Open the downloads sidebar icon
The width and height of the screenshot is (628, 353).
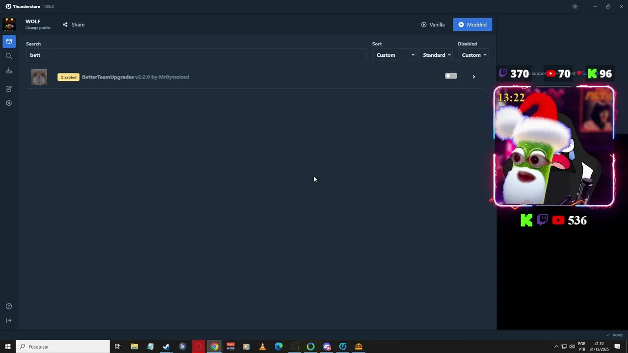9,71
